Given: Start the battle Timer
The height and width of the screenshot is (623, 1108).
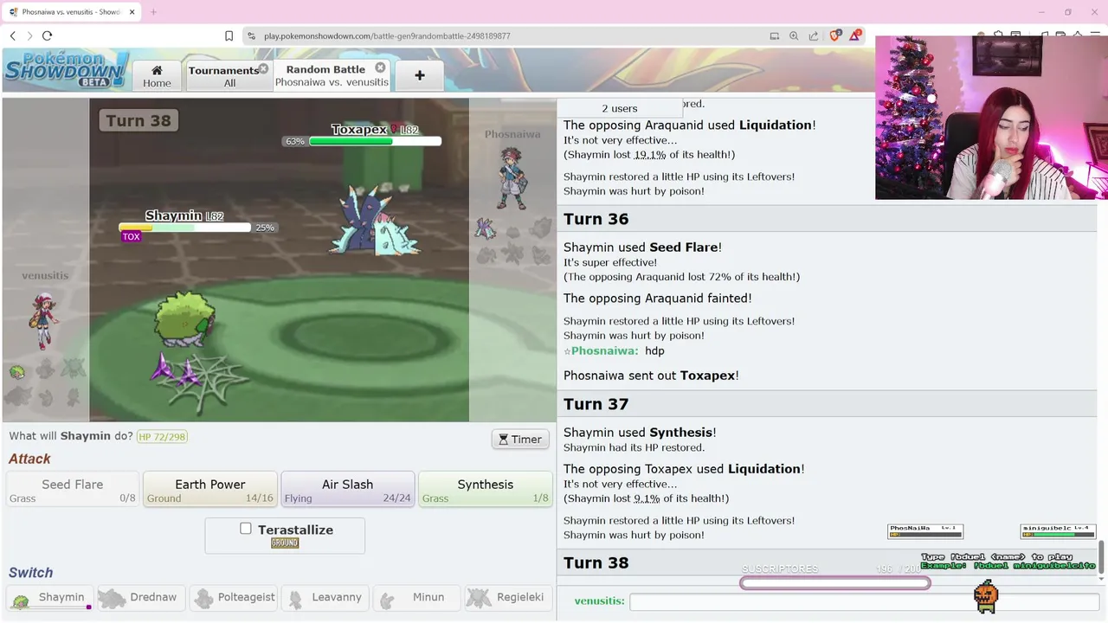Looking at the screenshot, I should (520, 440).
